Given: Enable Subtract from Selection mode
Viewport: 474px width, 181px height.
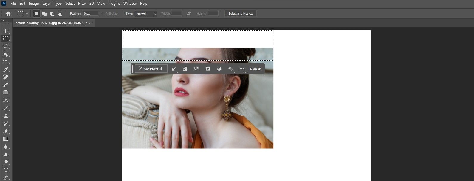Looking at the screenshot, I should (52, 14).
